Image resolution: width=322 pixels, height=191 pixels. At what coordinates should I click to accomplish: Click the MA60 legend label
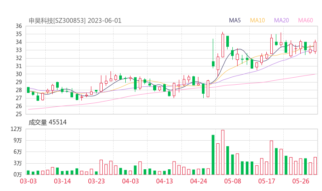(x=305, y=20)
